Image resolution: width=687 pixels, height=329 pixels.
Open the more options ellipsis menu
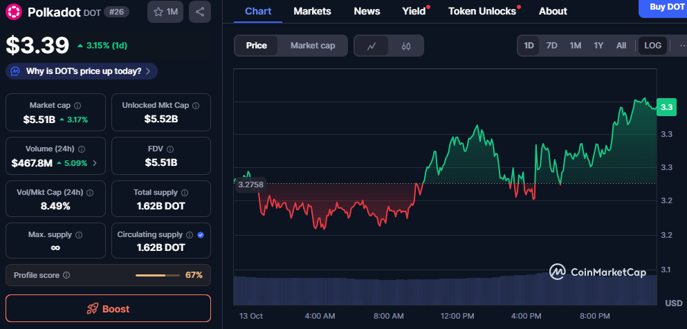(683, 46)
